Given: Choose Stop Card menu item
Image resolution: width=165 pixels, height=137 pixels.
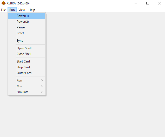Looking at the screenshot, I should coord(23,67).
